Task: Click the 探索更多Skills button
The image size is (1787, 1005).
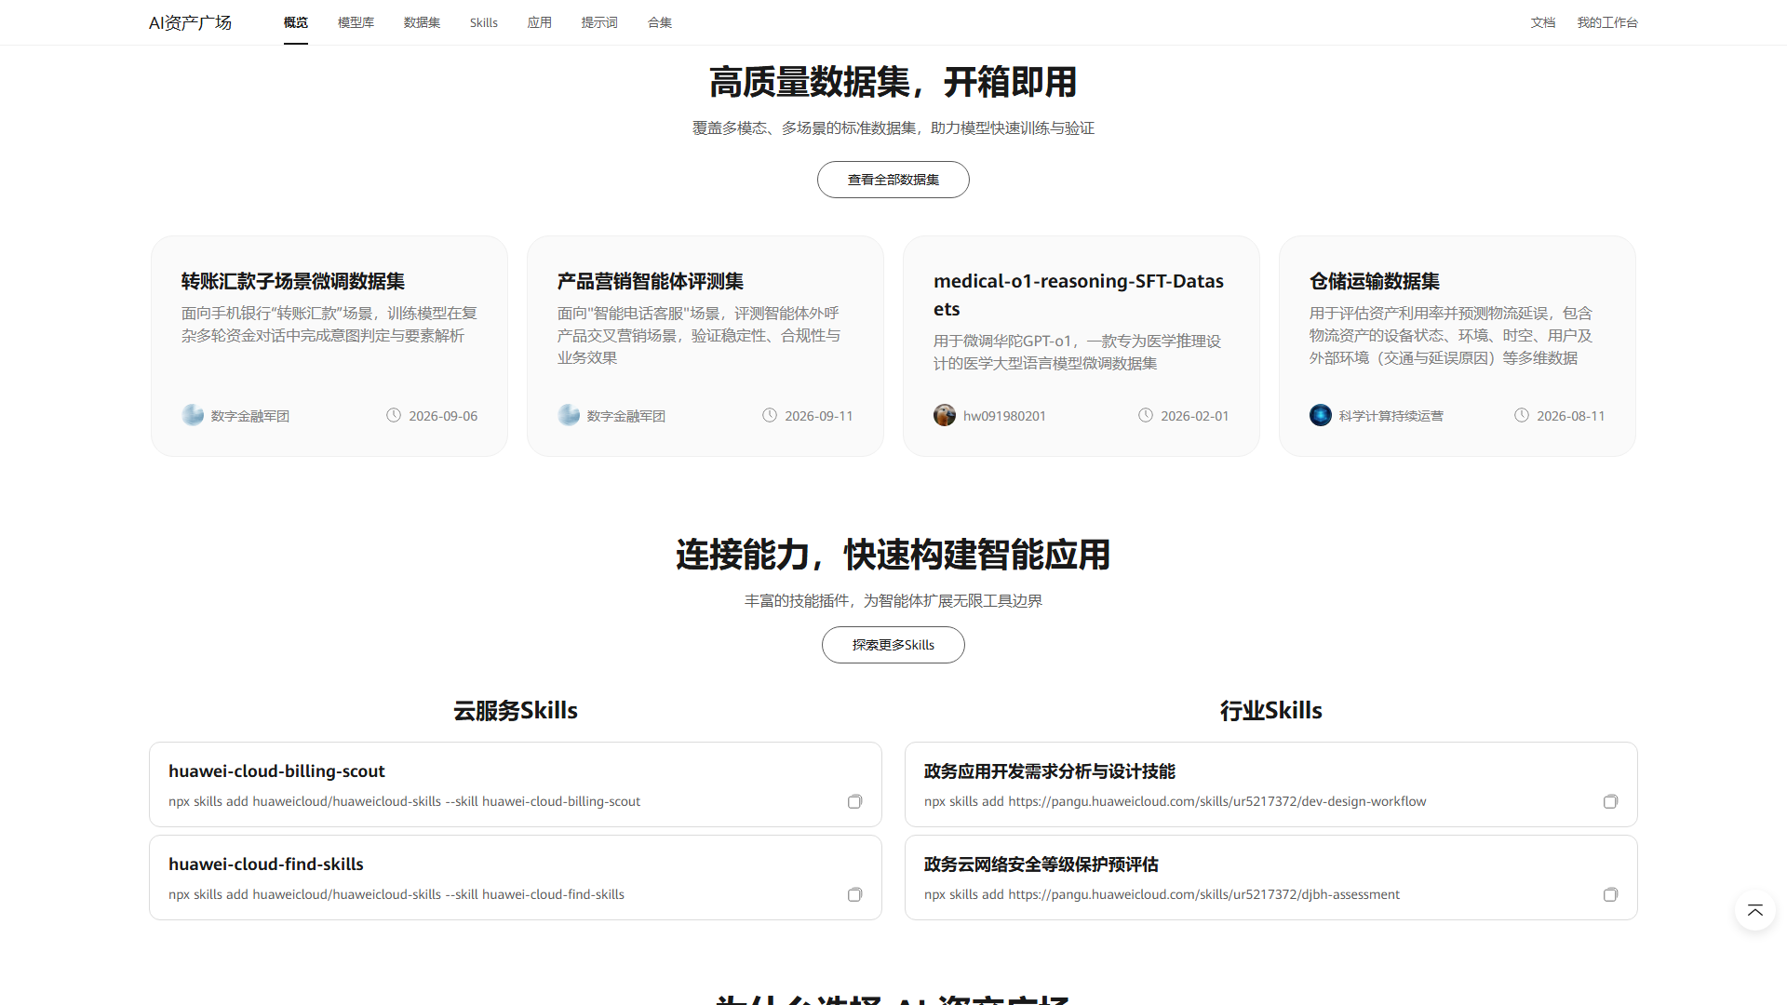Action: (893, 645)
